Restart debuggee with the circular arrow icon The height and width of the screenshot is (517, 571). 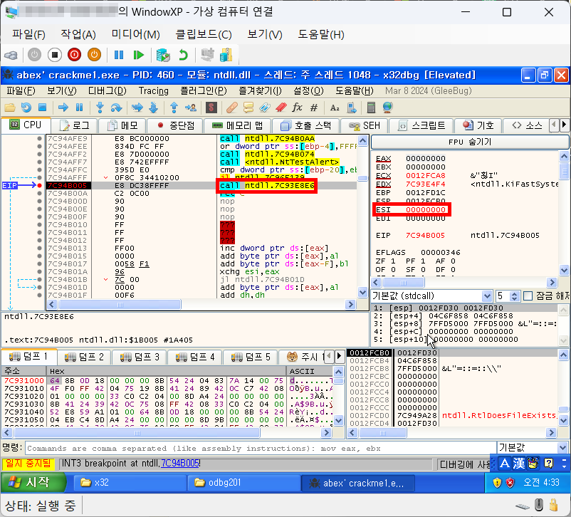coord(26,108)
